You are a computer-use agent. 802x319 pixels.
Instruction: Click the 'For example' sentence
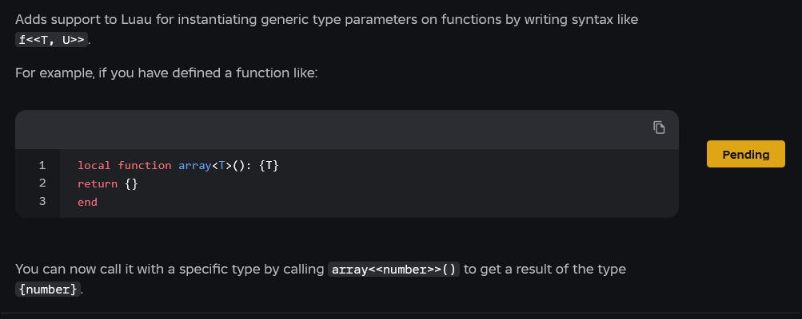(x=166, y=73)
